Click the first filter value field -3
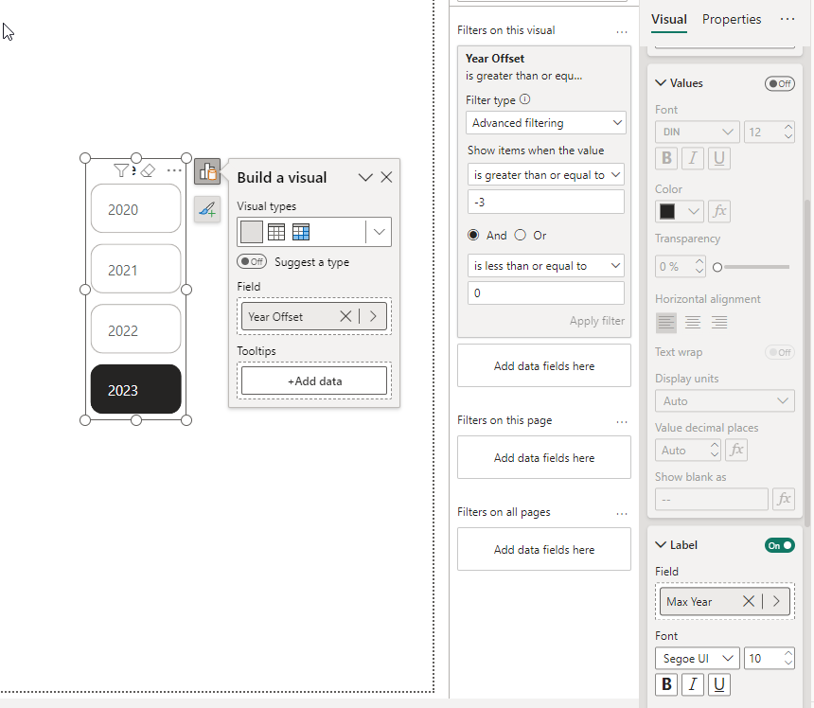814x708 pixels. (546, 202)
